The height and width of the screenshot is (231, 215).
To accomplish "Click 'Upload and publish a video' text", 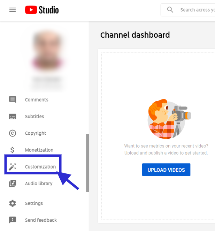I will 166,153.
